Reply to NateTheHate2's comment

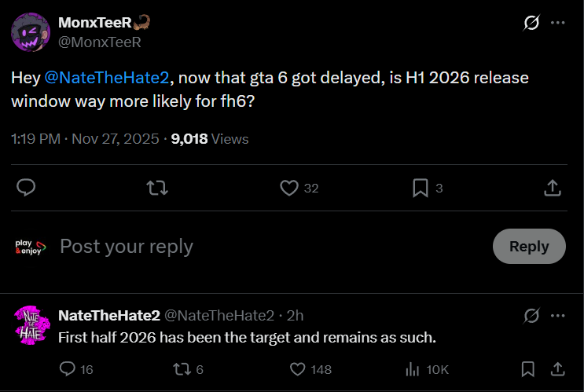(68, 368)
